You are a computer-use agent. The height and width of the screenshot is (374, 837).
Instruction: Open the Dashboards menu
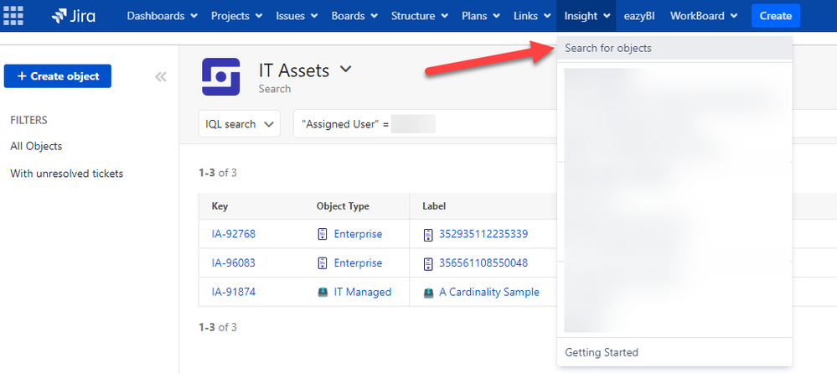pyautogui.click(x=163, y=16)
